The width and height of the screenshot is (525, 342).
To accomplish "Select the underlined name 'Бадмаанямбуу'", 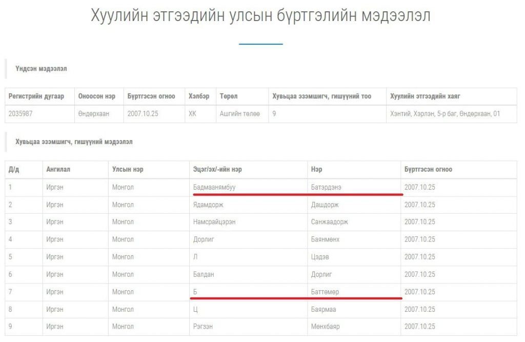I will tap(214, 188).
